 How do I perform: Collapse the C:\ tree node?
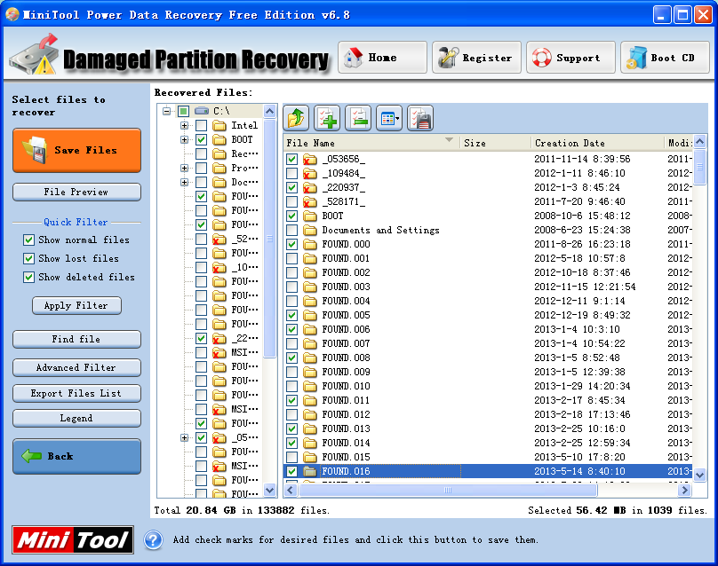pyautogui.click(x=167, y=111)
